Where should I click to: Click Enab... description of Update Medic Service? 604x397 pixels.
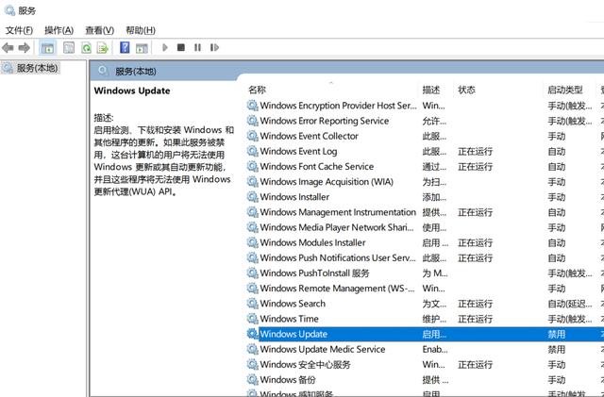pyautogui.click(x=435, y=349)
